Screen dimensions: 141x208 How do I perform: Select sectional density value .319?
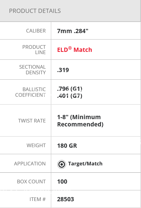63,70
